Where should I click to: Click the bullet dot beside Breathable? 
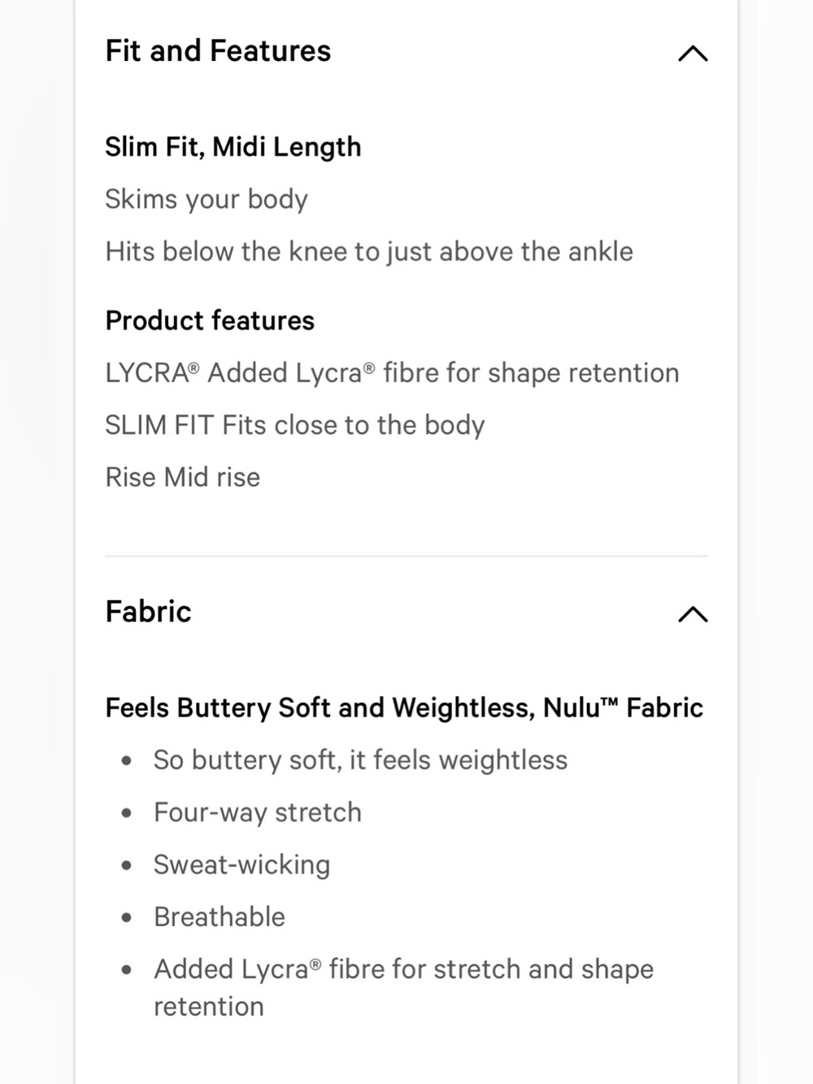pyautogui.click(x=126, y=918)
